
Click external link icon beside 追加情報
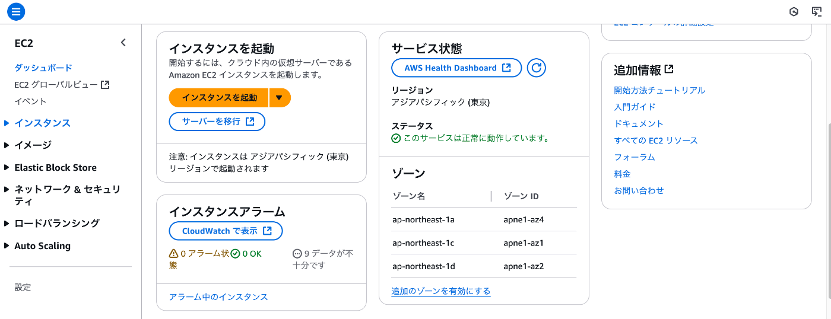point(669,69)
